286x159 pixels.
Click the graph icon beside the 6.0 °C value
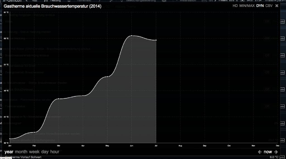[x=283, y=157]
